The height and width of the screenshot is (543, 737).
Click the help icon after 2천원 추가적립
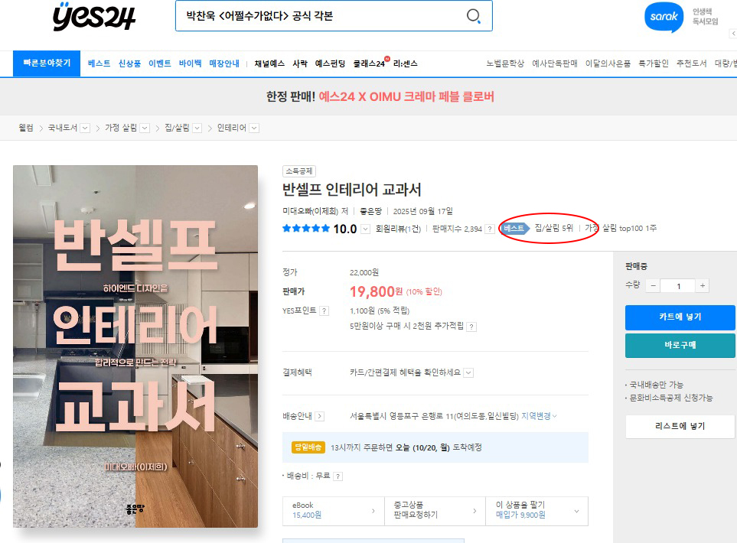(x=471, y=327)
